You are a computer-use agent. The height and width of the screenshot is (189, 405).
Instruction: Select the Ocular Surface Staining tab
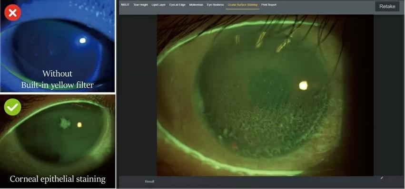coord(243,5)
